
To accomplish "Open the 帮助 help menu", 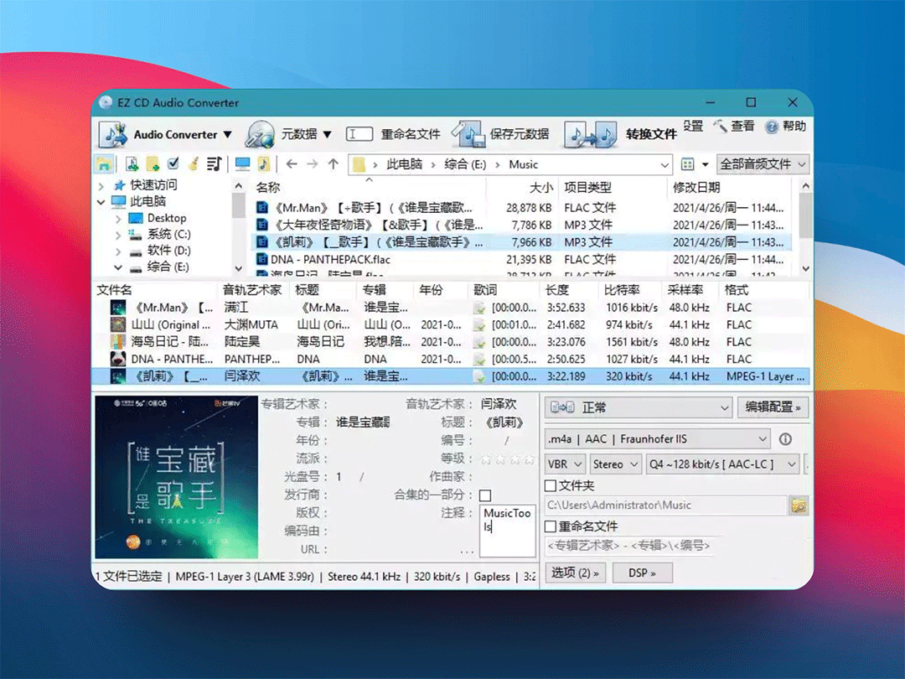I will pyautogui.click(x=785, y=126).
